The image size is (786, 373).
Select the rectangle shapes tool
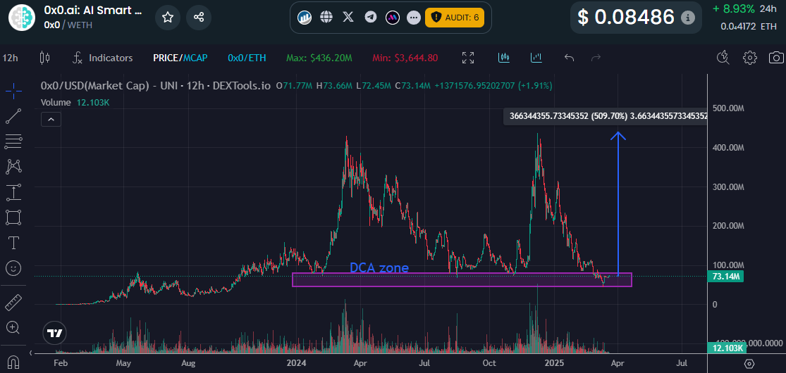(x=13, y=217)
